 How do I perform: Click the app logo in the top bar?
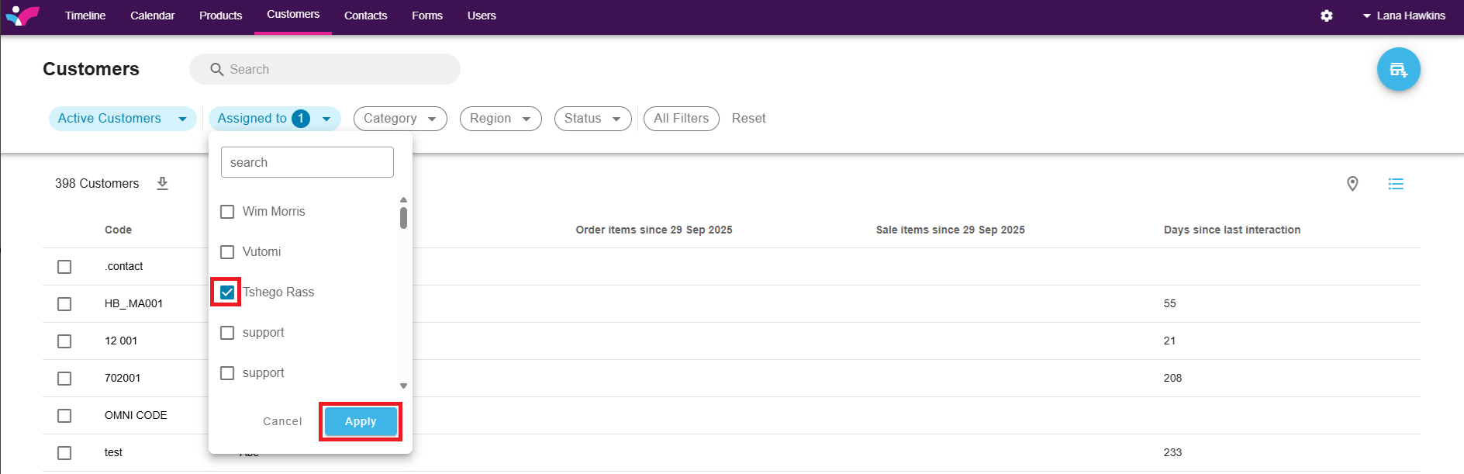(x=22, y=16)
